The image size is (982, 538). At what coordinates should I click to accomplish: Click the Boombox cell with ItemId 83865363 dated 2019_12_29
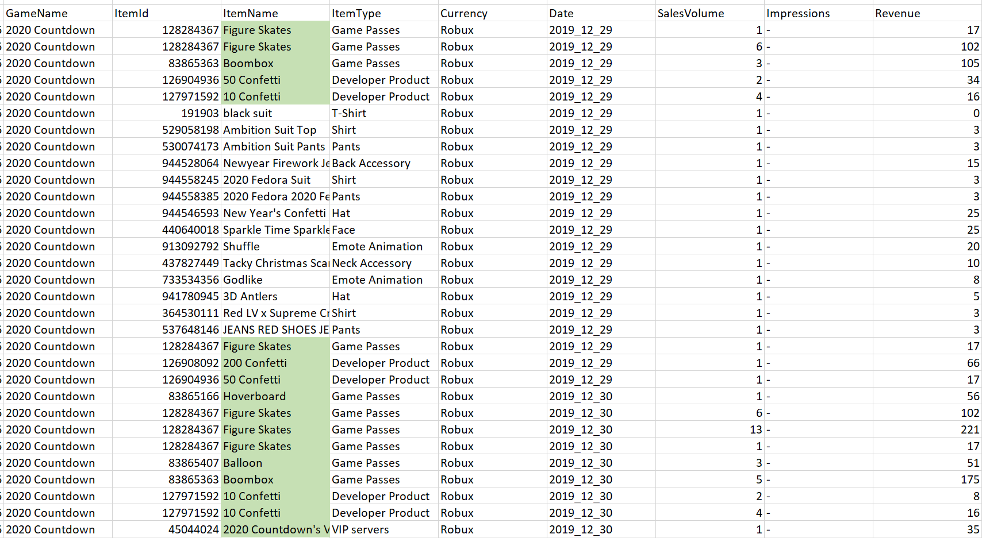pyautogui.click(x=275, y=63)
